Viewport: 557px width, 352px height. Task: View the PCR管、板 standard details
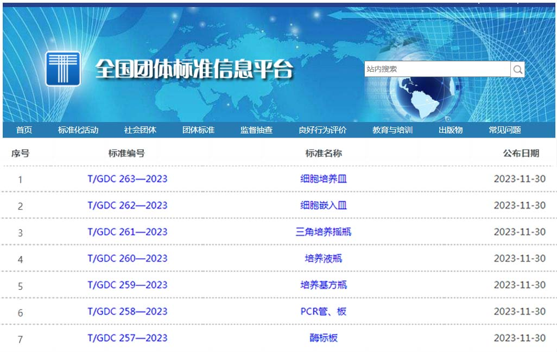point(322,312)
